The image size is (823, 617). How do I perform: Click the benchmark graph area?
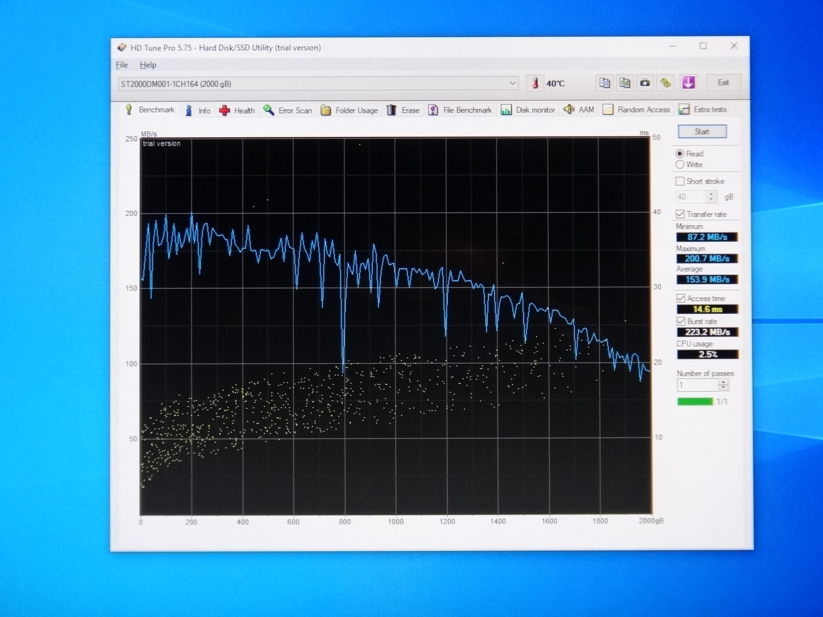(x=396, y=326)
